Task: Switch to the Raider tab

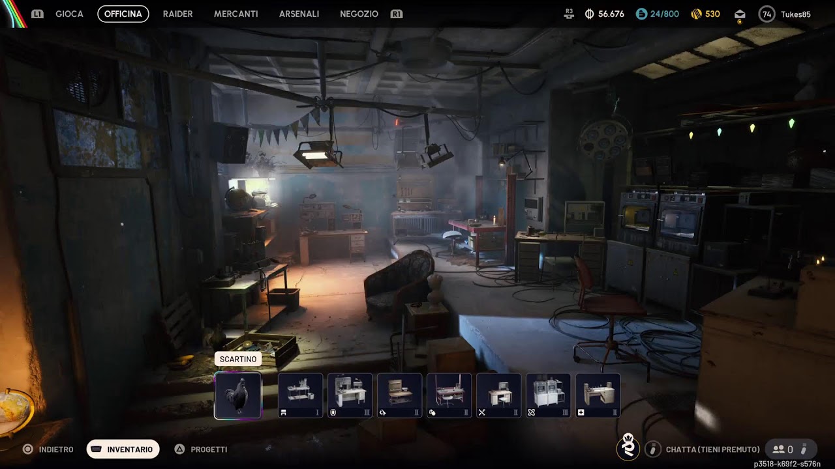Action: pos(177,14)
